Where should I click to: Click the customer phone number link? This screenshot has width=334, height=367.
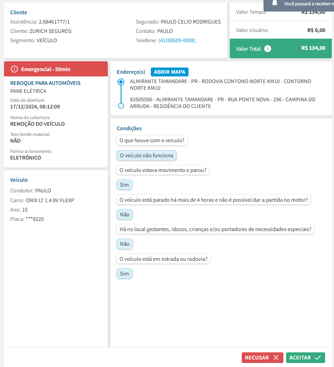[x=177, y=40]
